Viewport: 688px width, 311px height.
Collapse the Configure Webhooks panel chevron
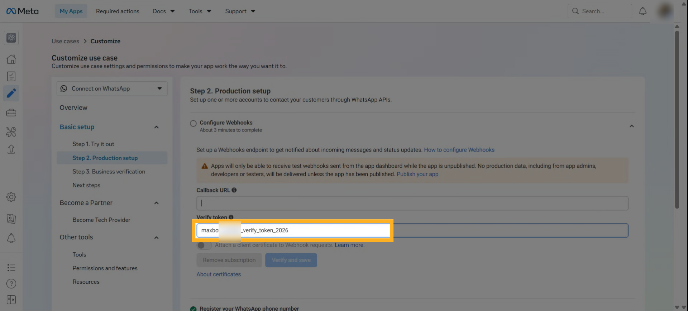(632, 126)
